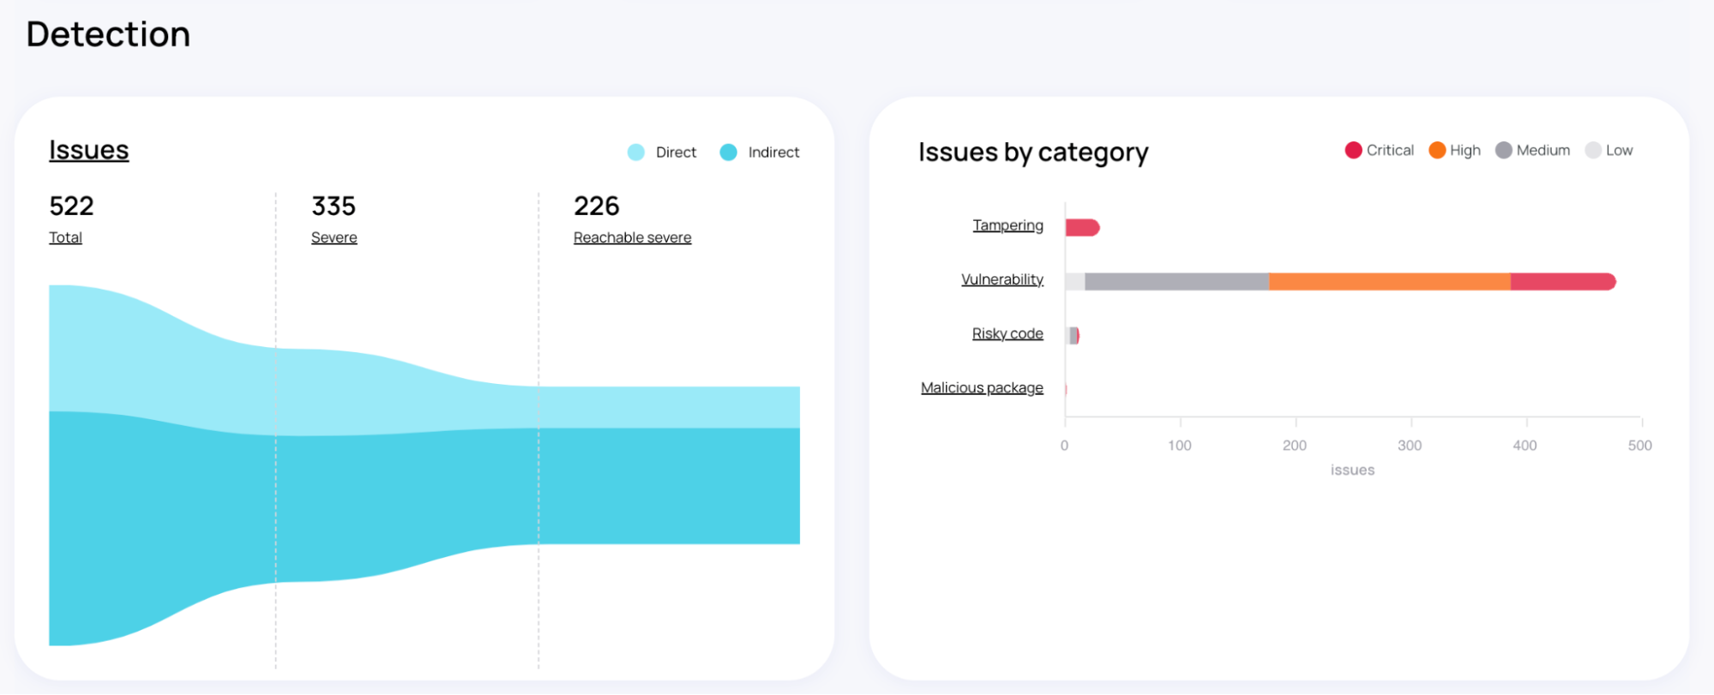Click the 226 reachable severe count
Image resolution: width=1714 pixels, height=695 pixels.
coord(597,206)
